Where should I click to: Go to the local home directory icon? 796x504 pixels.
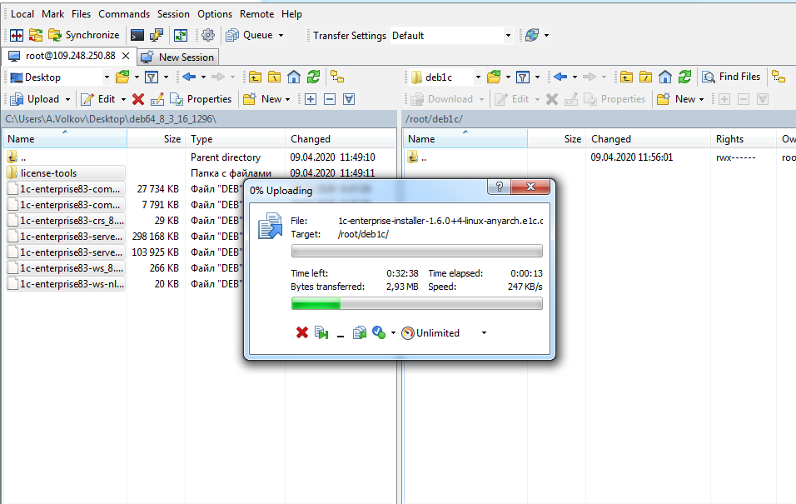(x=294, y=77)
